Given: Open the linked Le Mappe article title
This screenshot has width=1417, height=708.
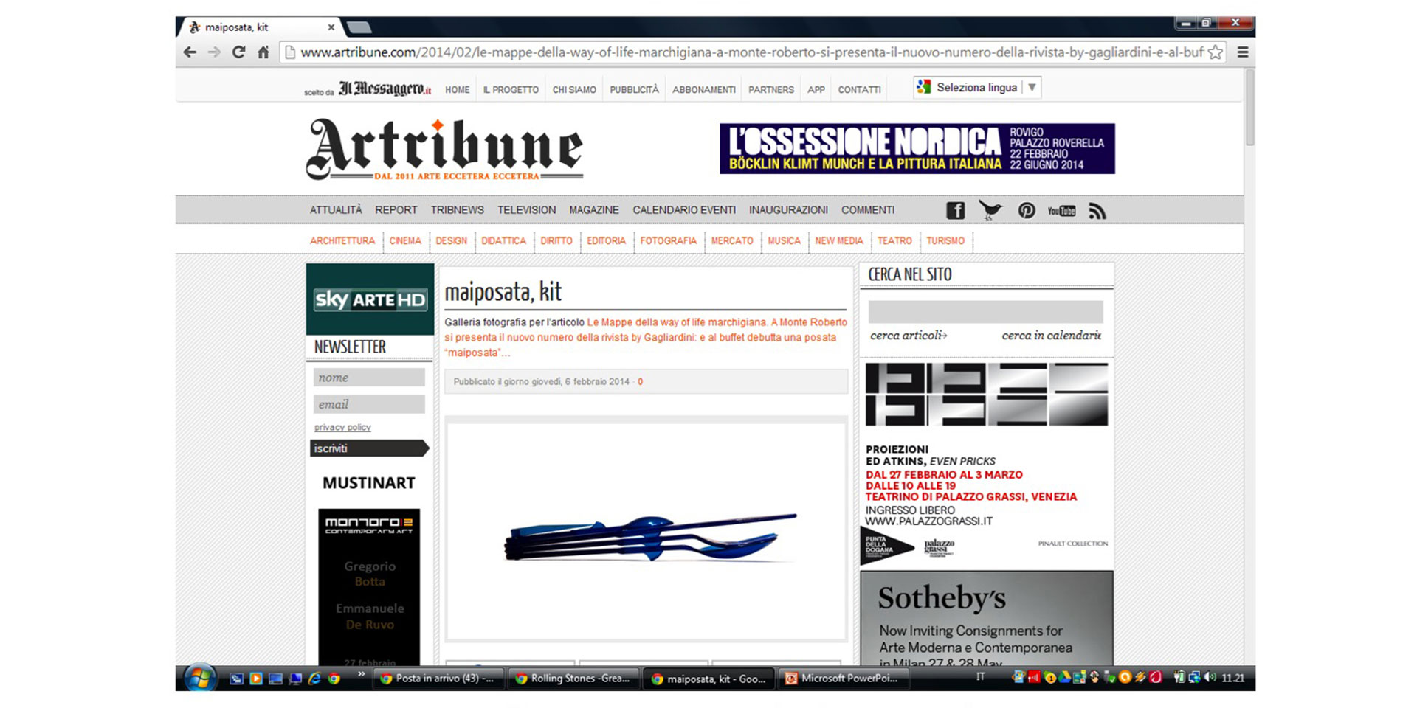Looking at the screenshot, I should coord(645,338).
